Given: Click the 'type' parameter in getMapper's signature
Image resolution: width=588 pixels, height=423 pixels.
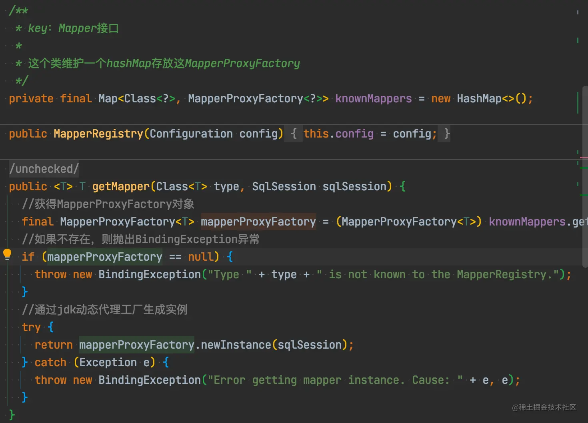Looking at the screenshot, I should [226, 186].
